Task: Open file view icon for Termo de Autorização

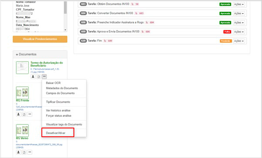Action: tap(39, 77)
